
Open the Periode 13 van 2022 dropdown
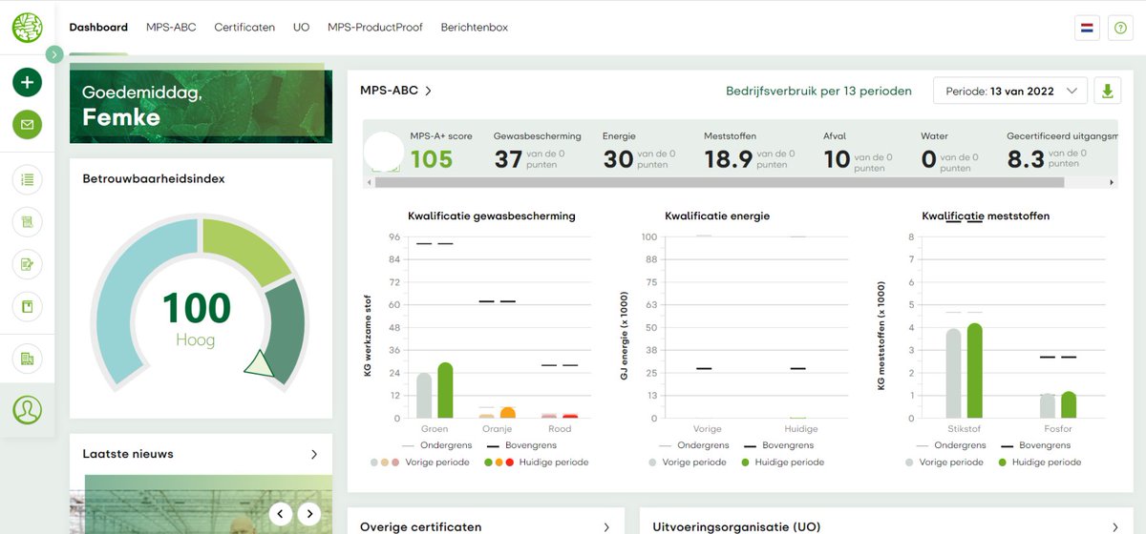click(1009, 91)
